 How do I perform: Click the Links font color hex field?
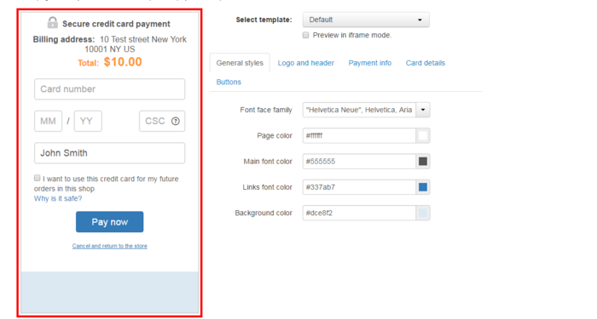(359, 187)
